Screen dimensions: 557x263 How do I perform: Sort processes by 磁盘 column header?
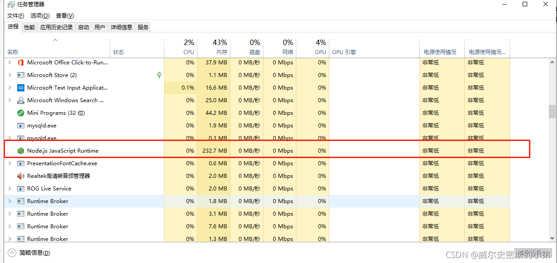pyautogui.click(x=247, y=47)
